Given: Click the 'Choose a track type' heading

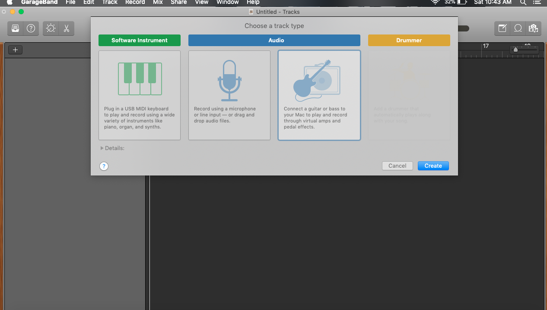Looking at the screenshot, I should coord(274,26).
